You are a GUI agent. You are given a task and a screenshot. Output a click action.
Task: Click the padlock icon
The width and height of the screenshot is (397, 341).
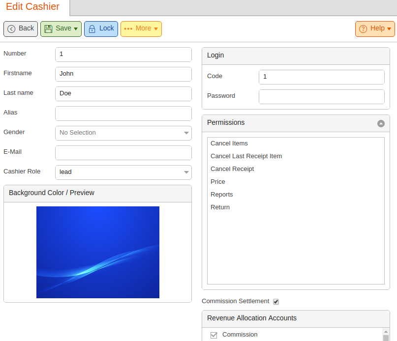tap(92, 29)
